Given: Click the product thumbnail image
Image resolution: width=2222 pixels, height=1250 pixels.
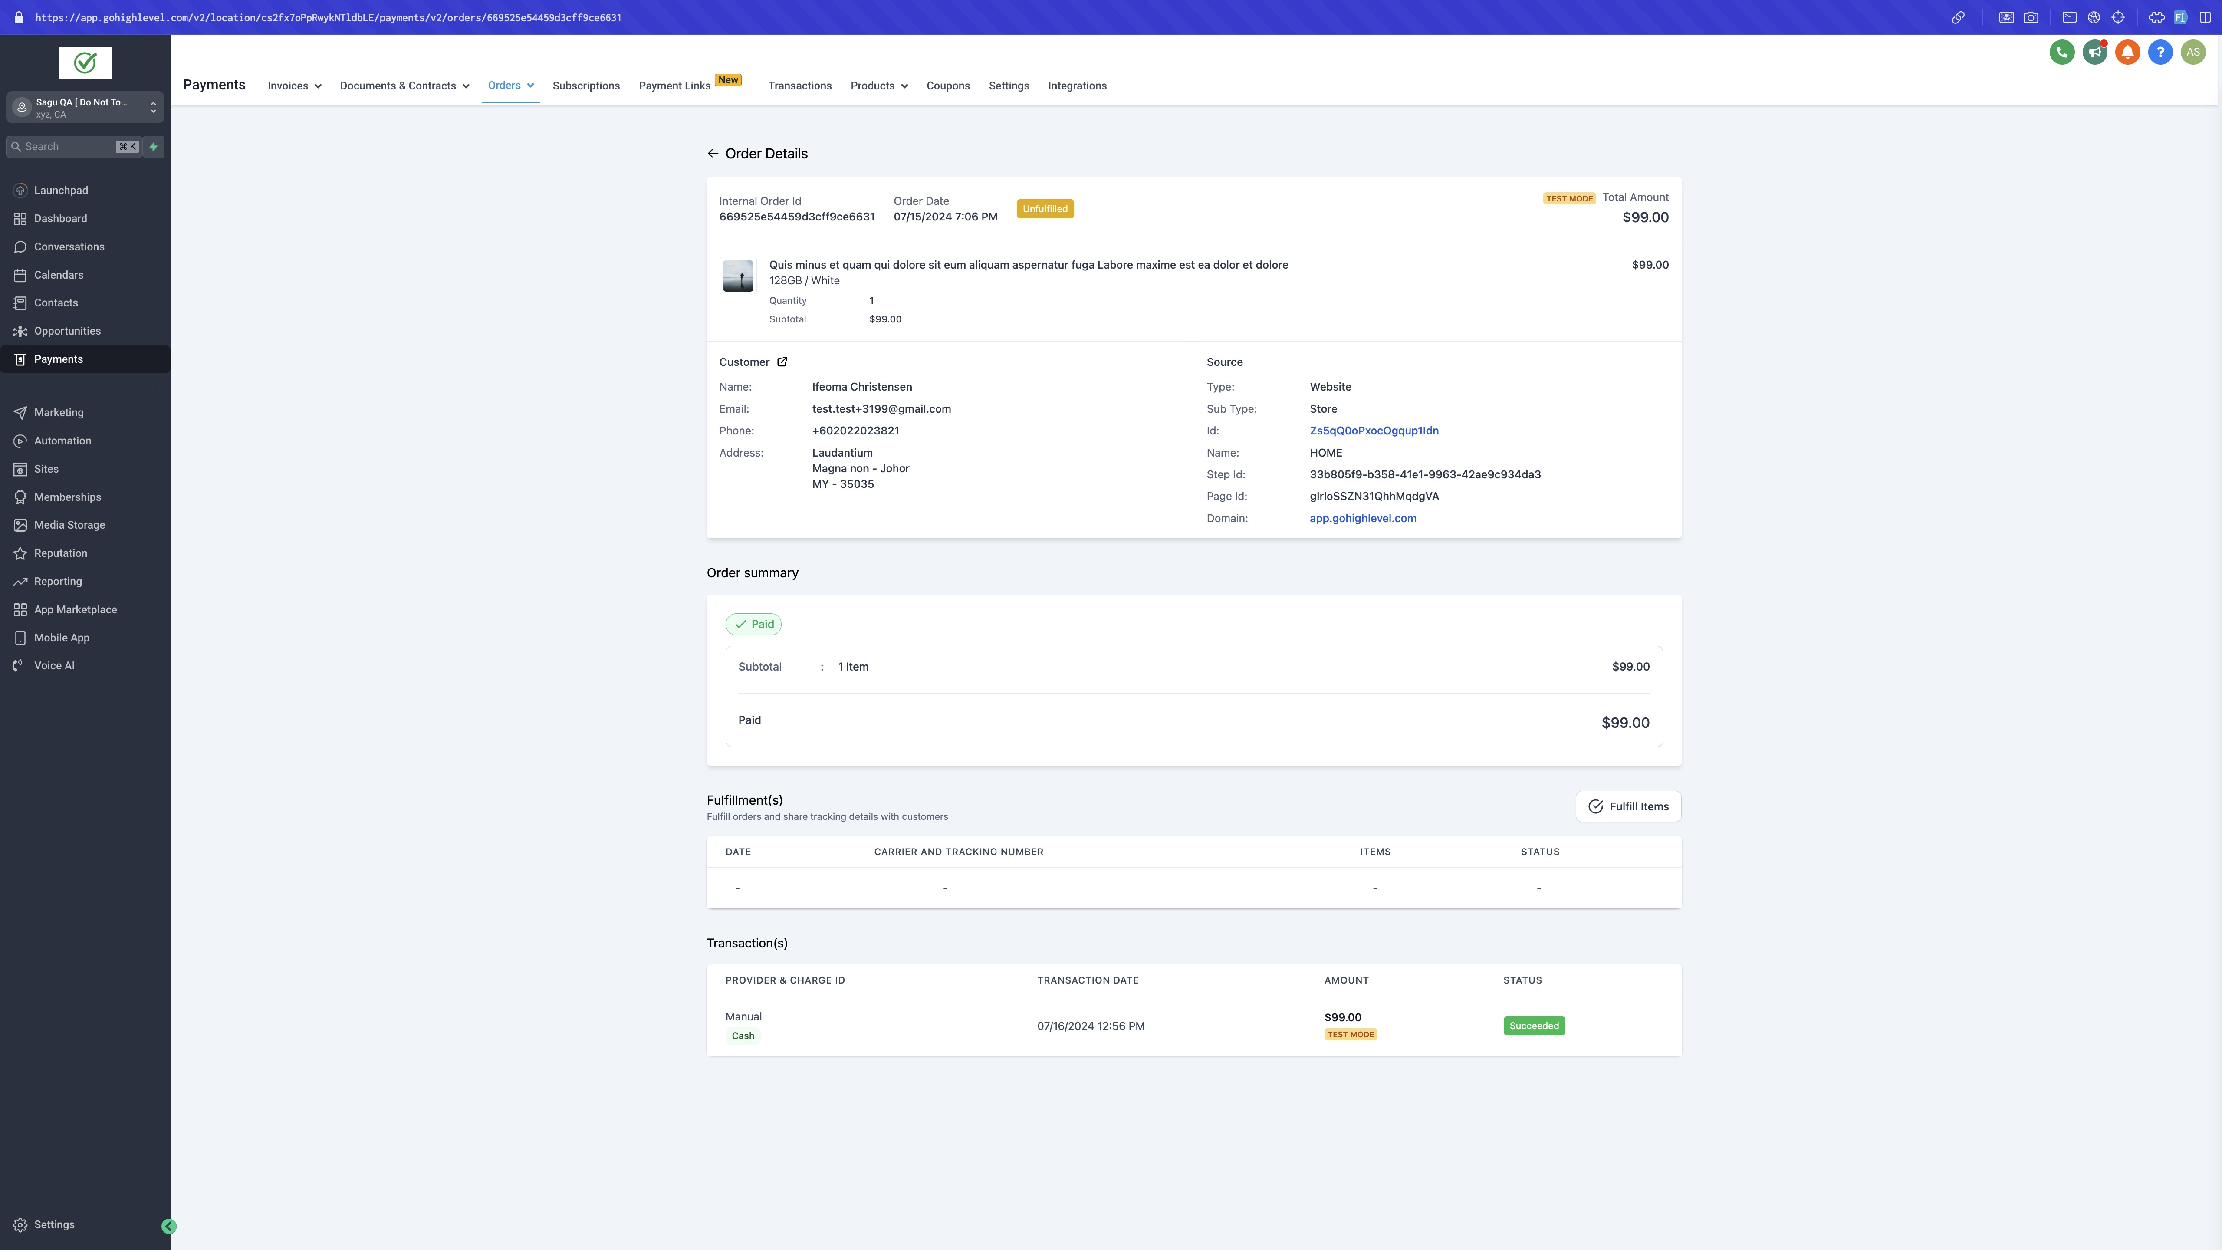Looking at the screenshot, I should [737, 276].
